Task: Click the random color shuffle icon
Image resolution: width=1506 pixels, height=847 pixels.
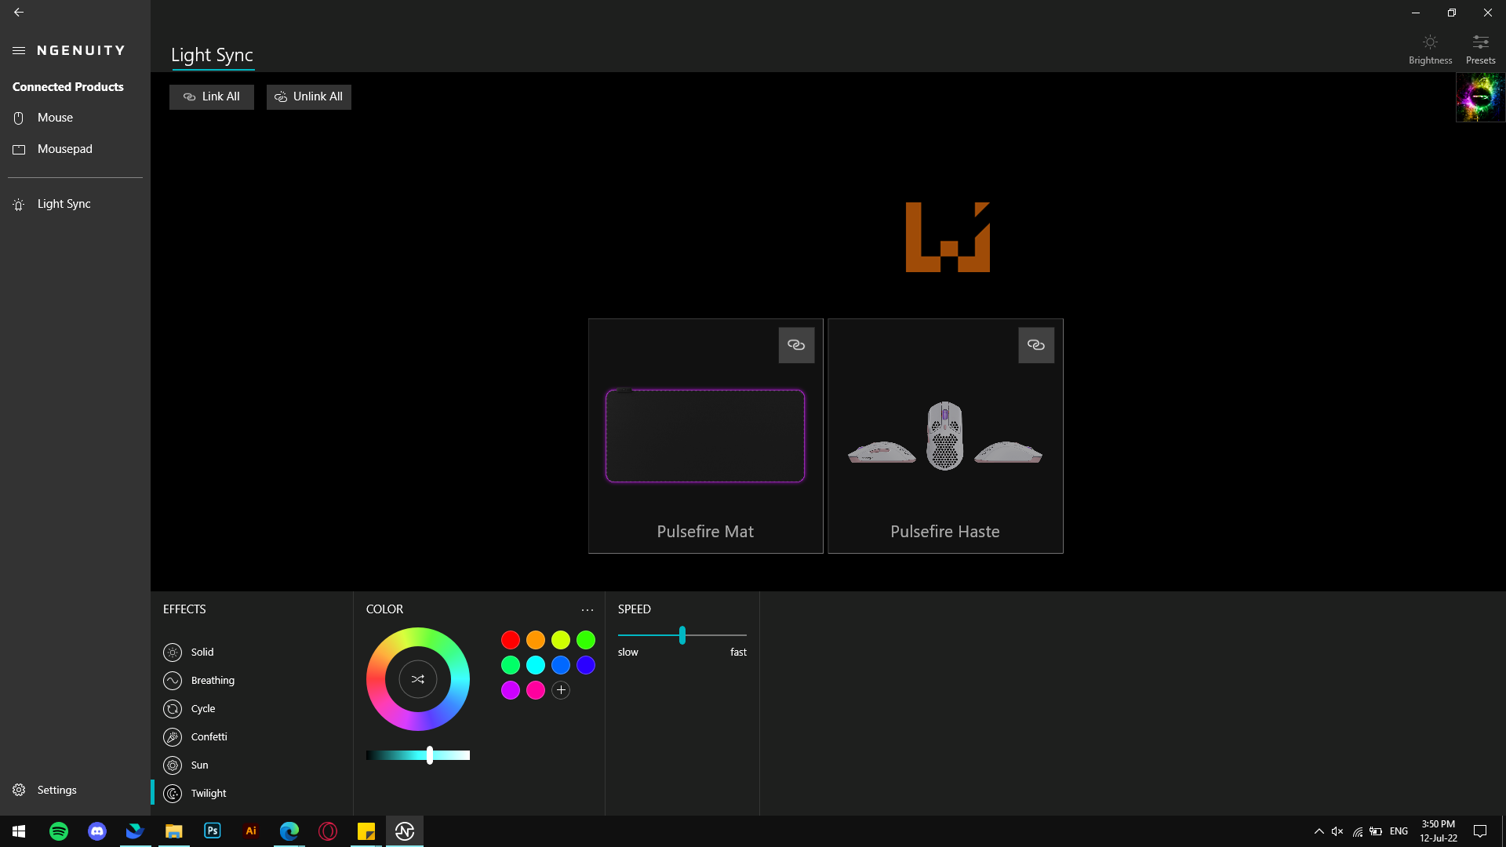Action: pyautogui.click(x=417, y=679)
